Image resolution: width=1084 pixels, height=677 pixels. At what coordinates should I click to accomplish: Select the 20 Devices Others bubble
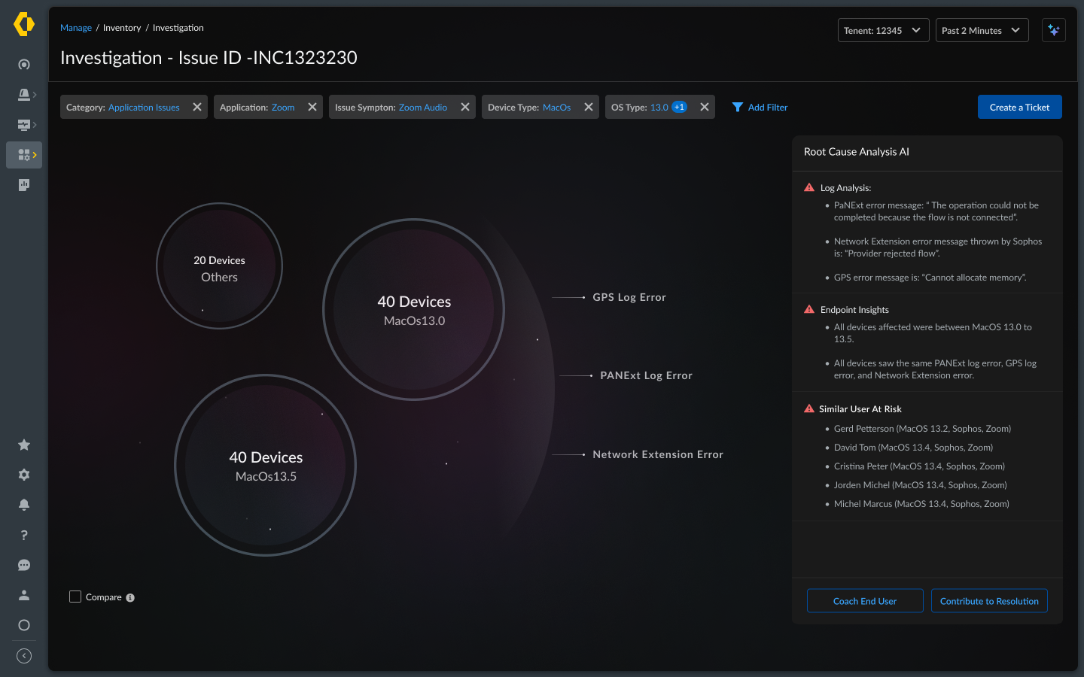tap(219, 266)
